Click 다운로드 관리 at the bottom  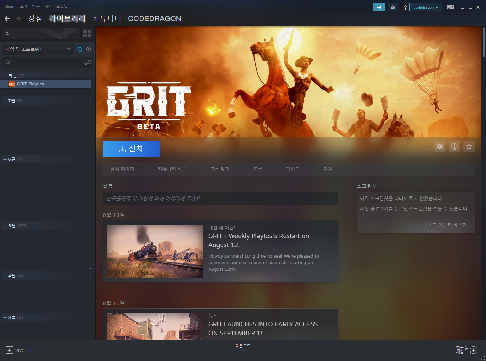pyautogui.click(x=243, y=348)
